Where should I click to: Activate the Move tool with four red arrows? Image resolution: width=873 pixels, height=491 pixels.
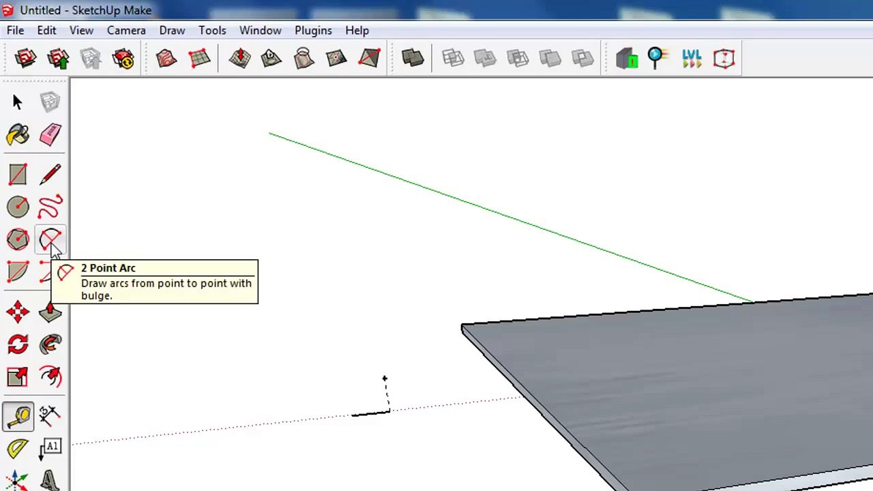point(18,312)
